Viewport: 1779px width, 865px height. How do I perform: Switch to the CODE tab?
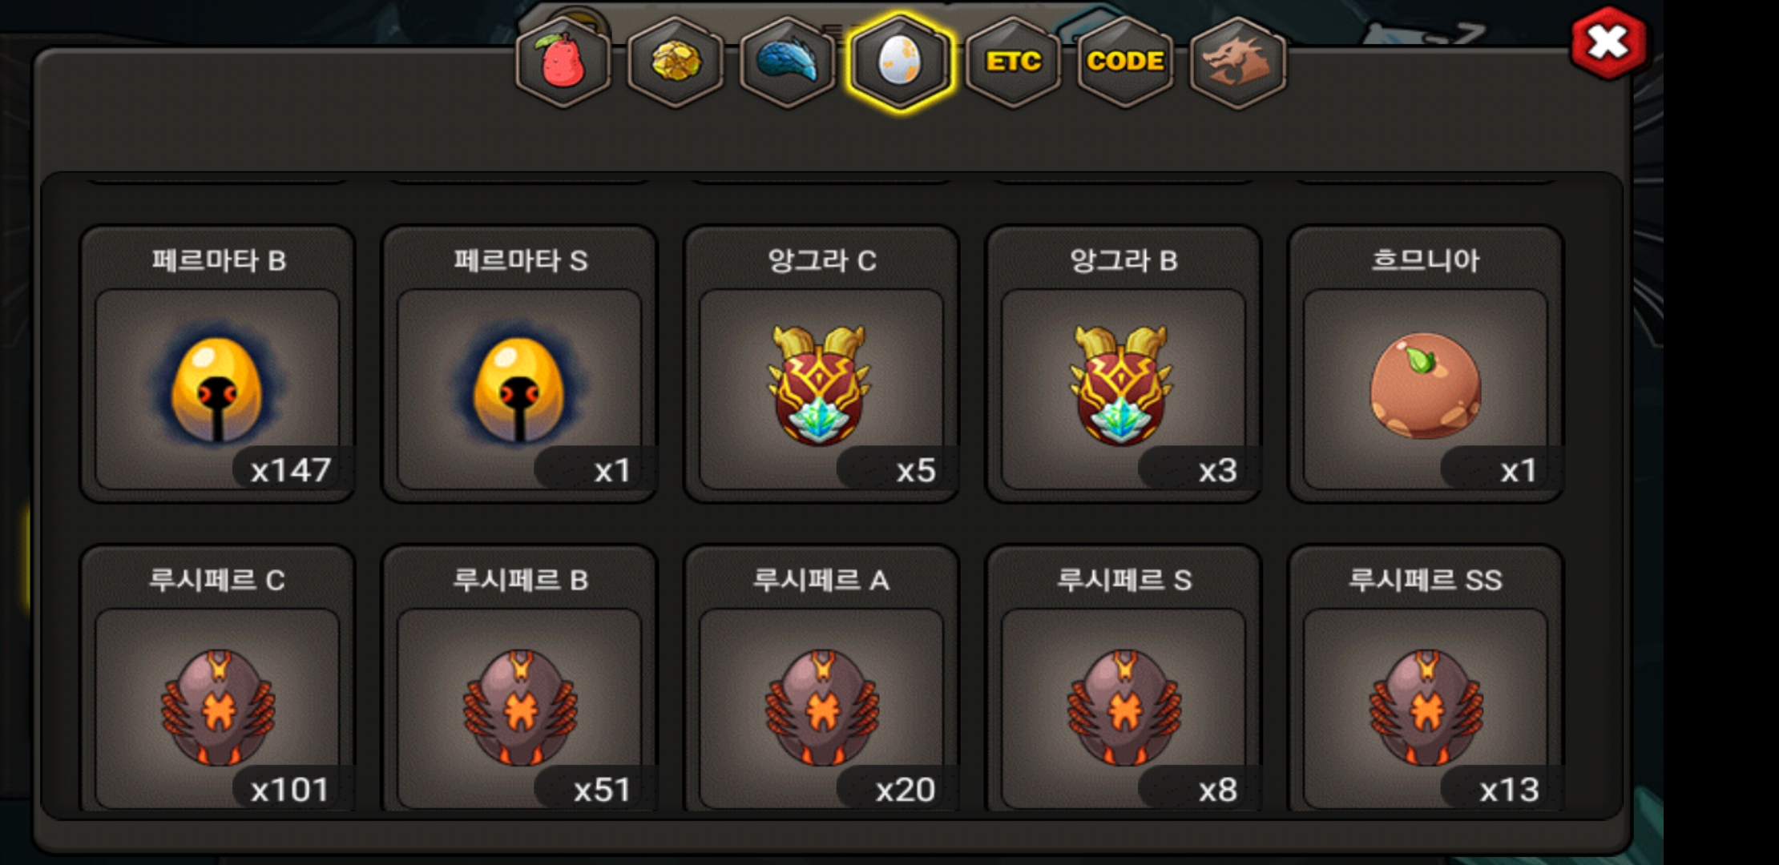[x=1125, y=62]
